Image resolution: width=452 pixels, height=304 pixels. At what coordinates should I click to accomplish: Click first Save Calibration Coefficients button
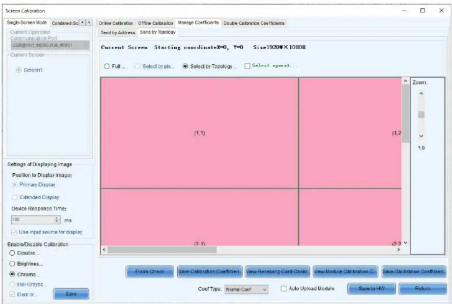tap(210, 272)
